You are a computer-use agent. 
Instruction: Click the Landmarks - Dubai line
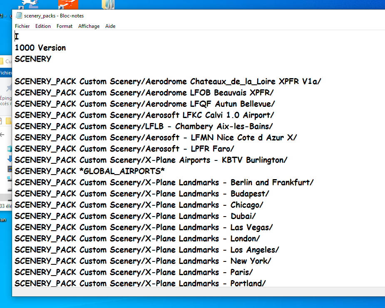135,216
